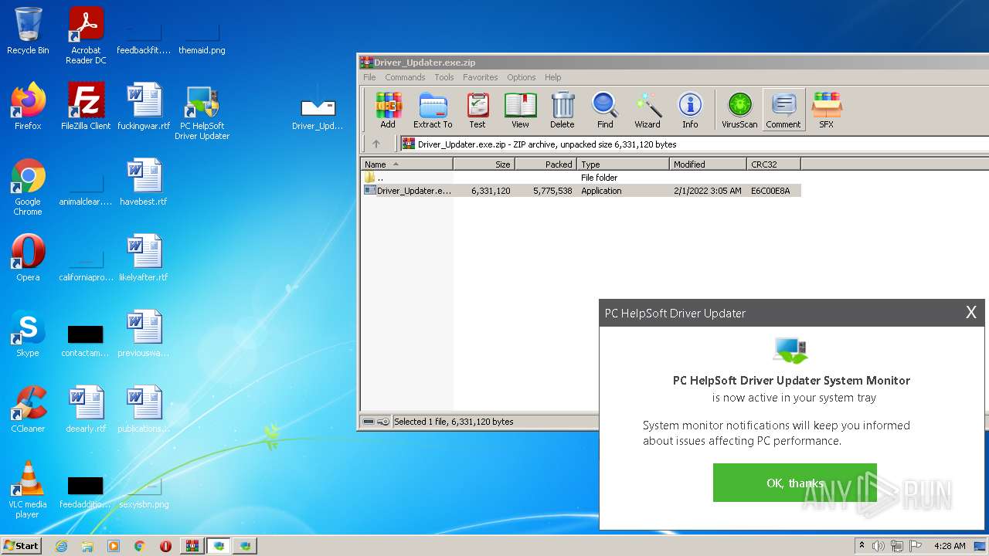The width and height of the screenshot is (989, 556).
Task: Open Acrobat Reader DC desktop shortcut
Action: (x=86, y=35)
